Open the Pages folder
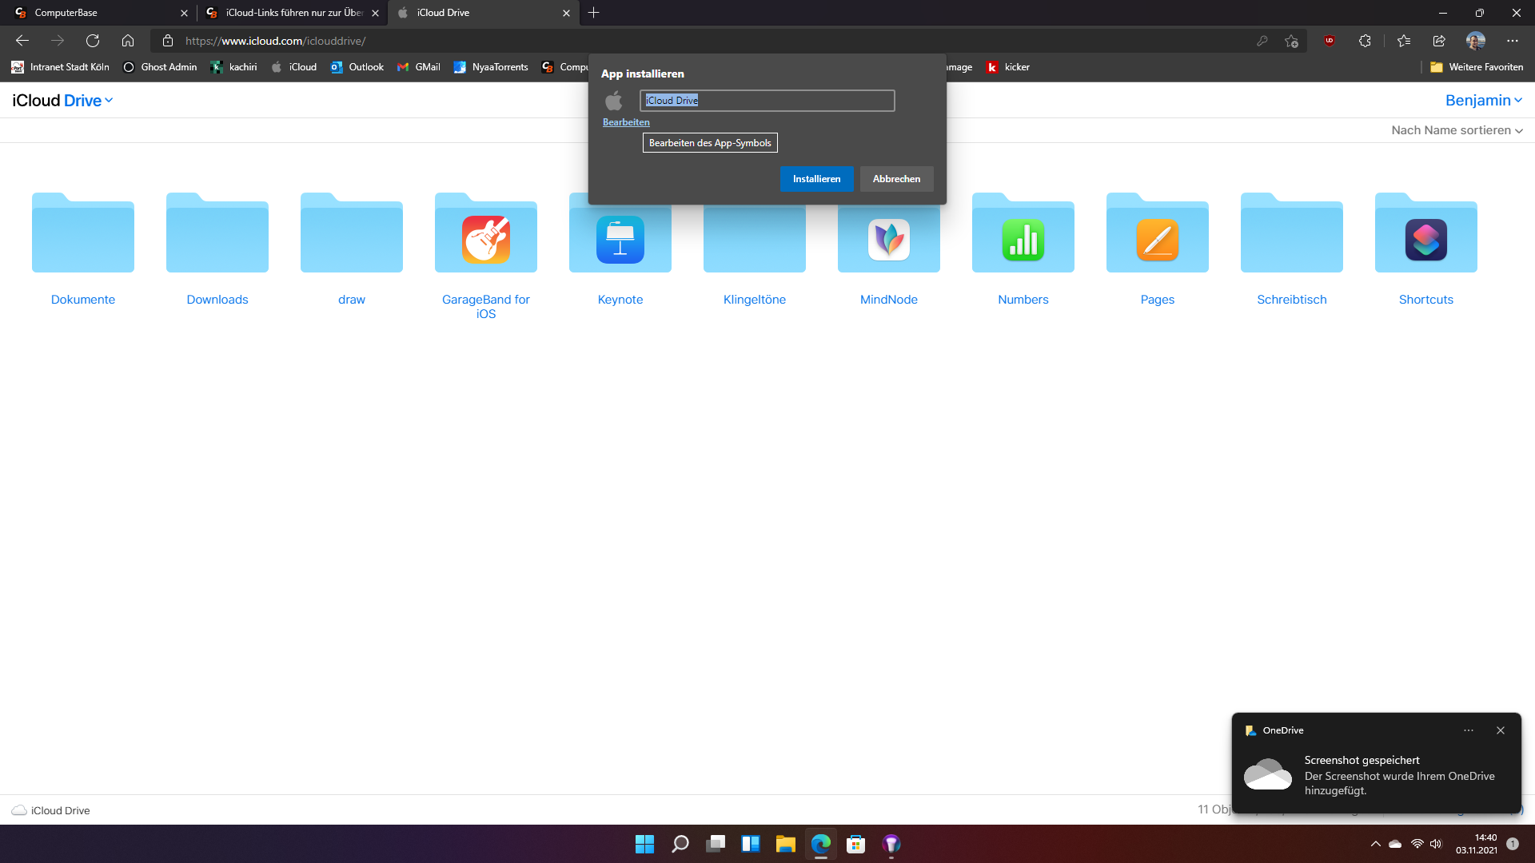Image resolution: width=1535 pixels, height=863 pixels. pyautogui.click(x=1157, y=240)
